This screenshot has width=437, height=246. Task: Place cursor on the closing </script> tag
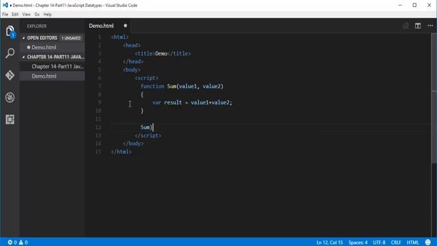pyautogui.click(x=148, y=135)
